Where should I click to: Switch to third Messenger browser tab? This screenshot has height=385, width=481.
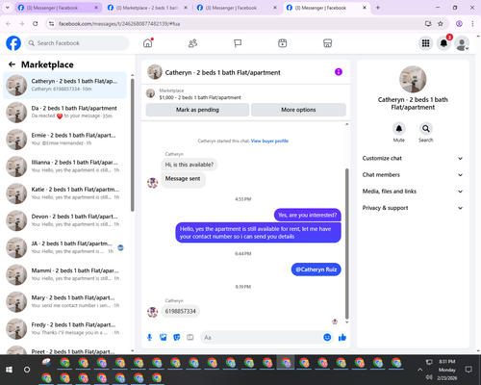238,8
